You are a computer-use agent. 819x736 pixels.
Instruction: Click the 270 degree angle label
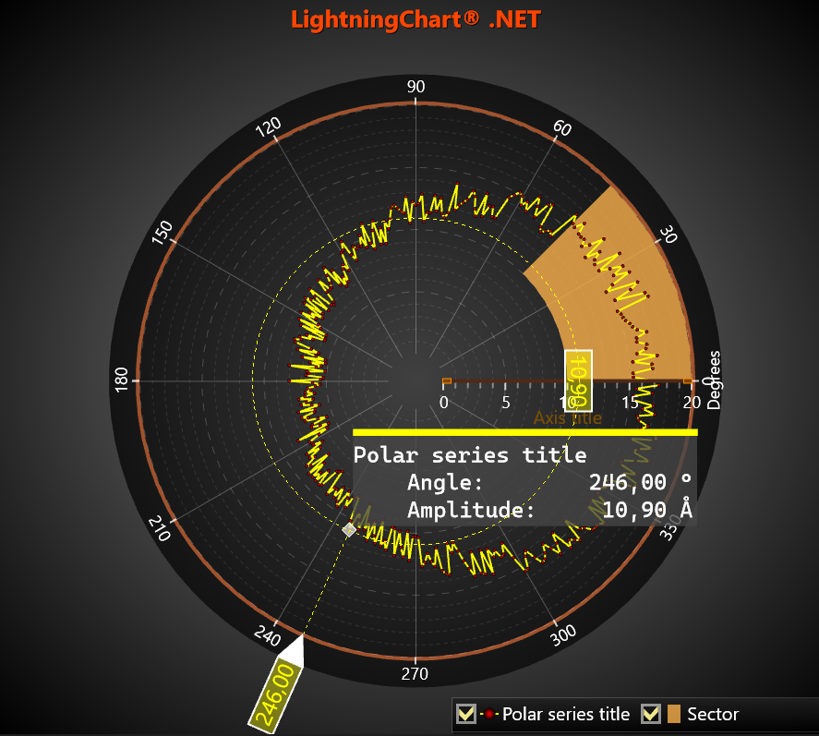pyautogui.click(x=413, y=674)
